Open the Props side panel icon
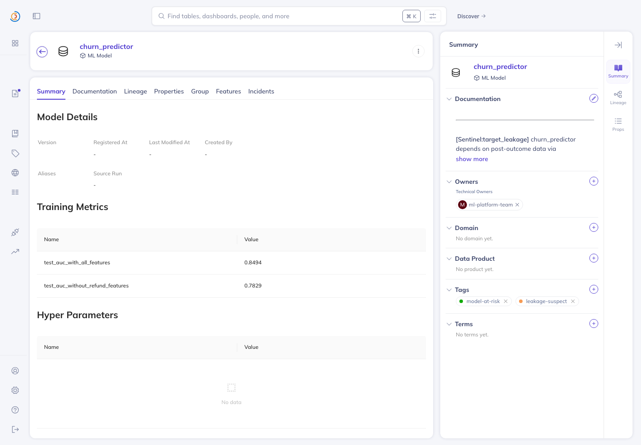 618,125
